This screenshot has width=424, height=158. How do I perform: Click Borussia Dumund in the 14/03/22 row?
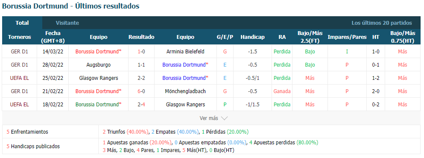[x=99, y=51]
